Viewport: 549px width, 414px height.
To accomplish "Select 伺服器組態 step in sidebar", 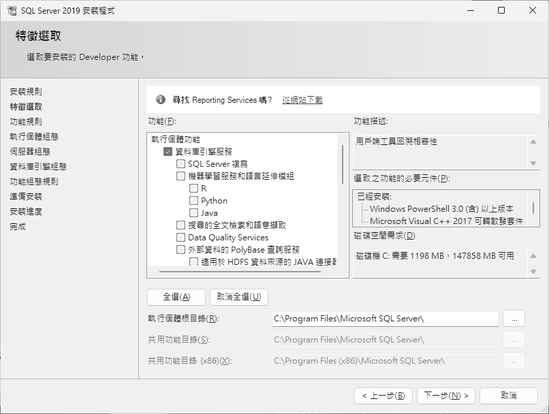I will [30, 152].
